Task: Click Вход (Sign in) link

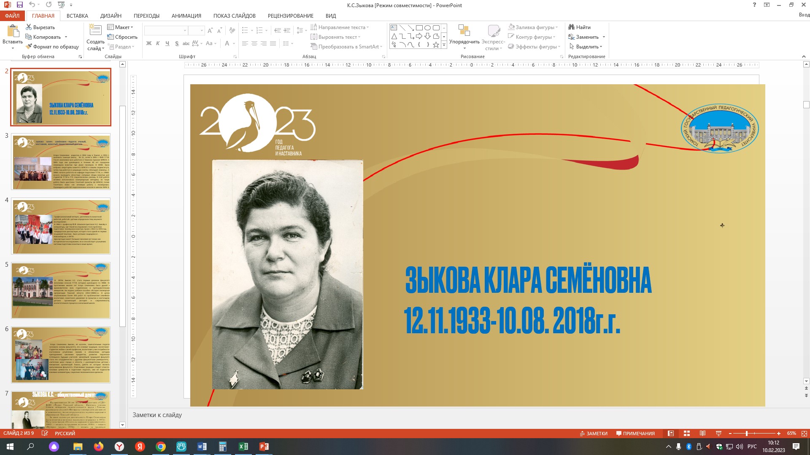Action: pos(804,15)
